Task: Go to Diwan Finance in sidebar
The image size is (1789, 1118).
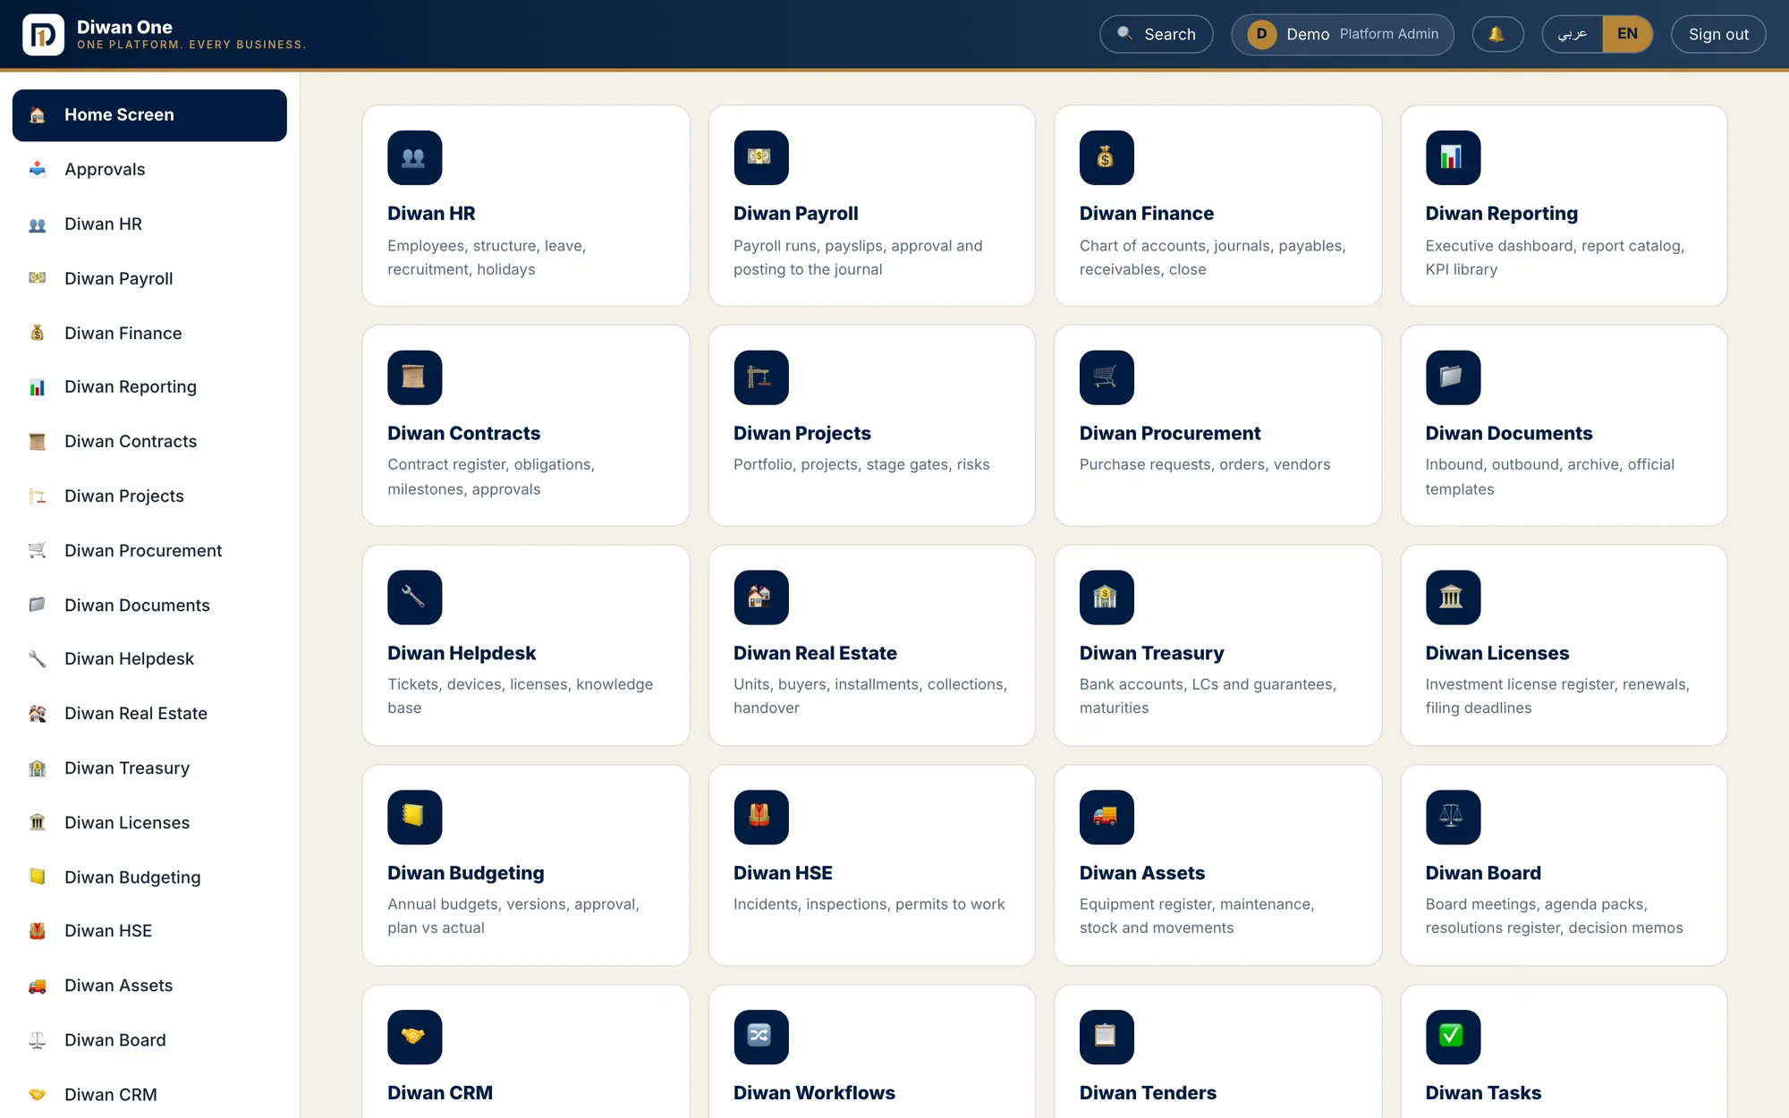Action: tap(149, 333)
